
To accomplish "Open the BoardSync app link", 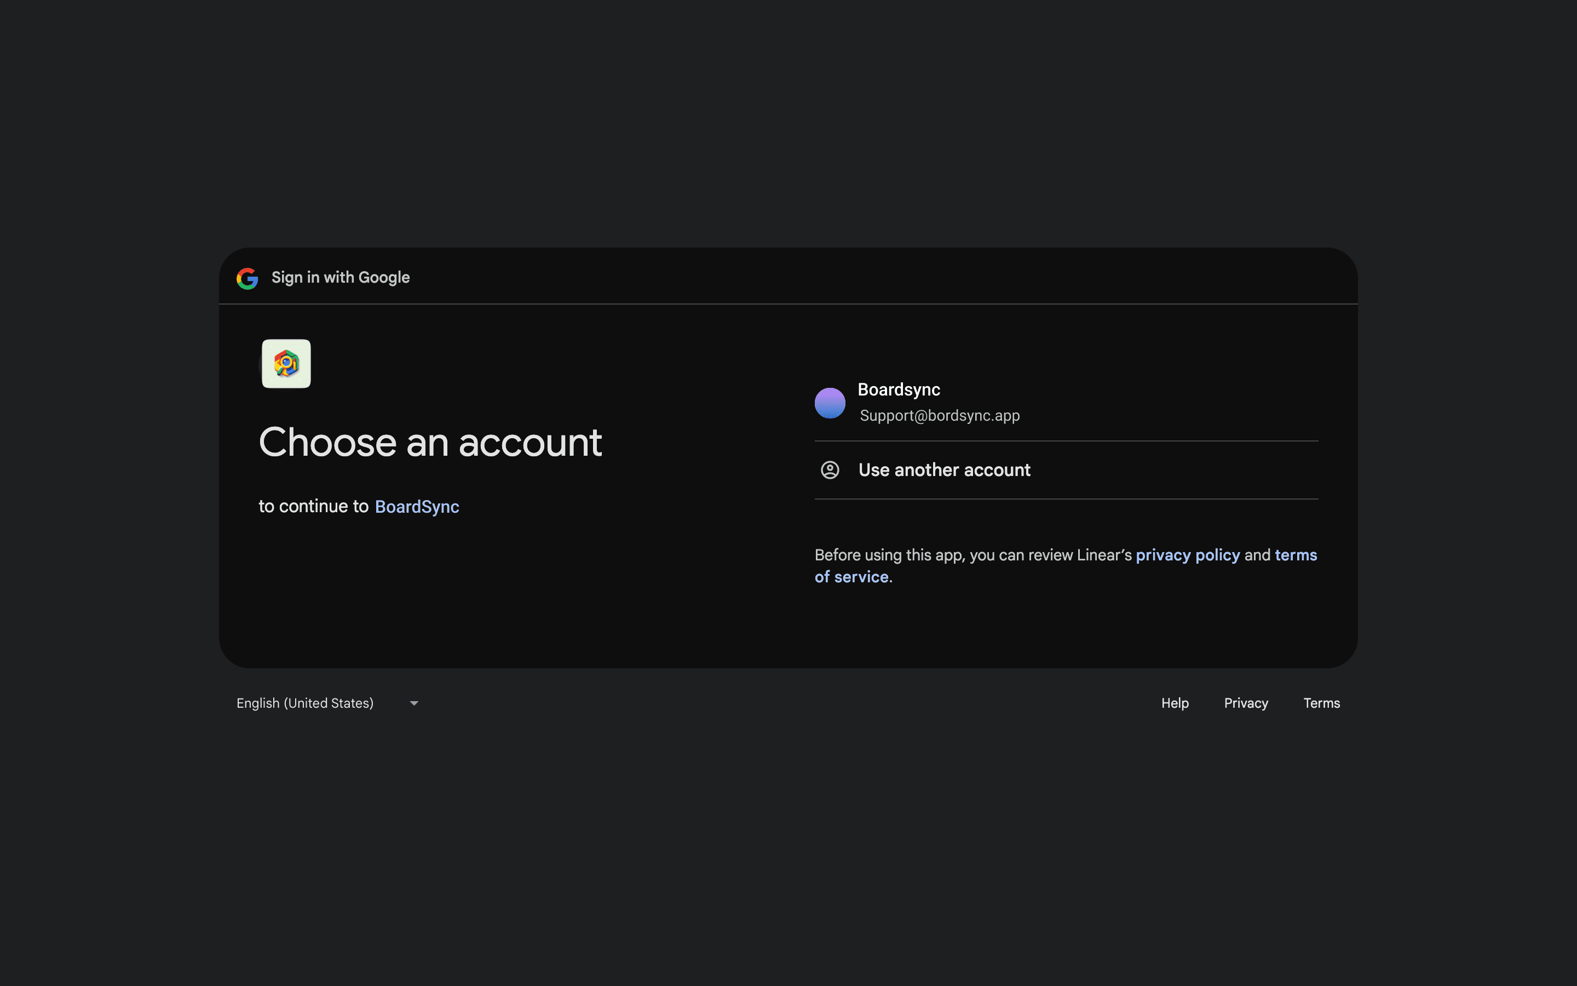I will (x=417, y=507).
